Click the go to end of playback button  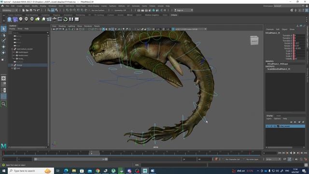coord(306,153)
